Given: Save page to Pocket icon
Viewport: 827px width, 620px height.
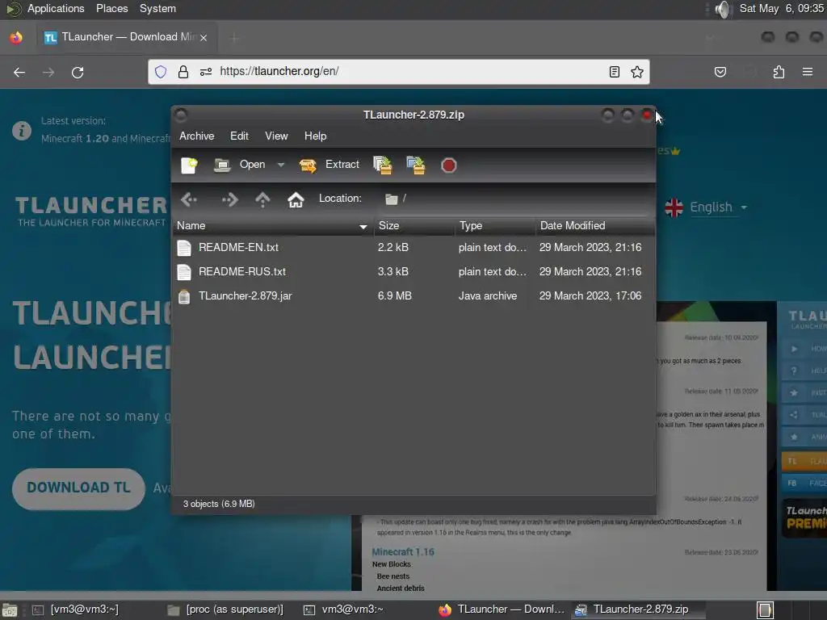Looking at the screenshot, I should [x=720, y=72].
